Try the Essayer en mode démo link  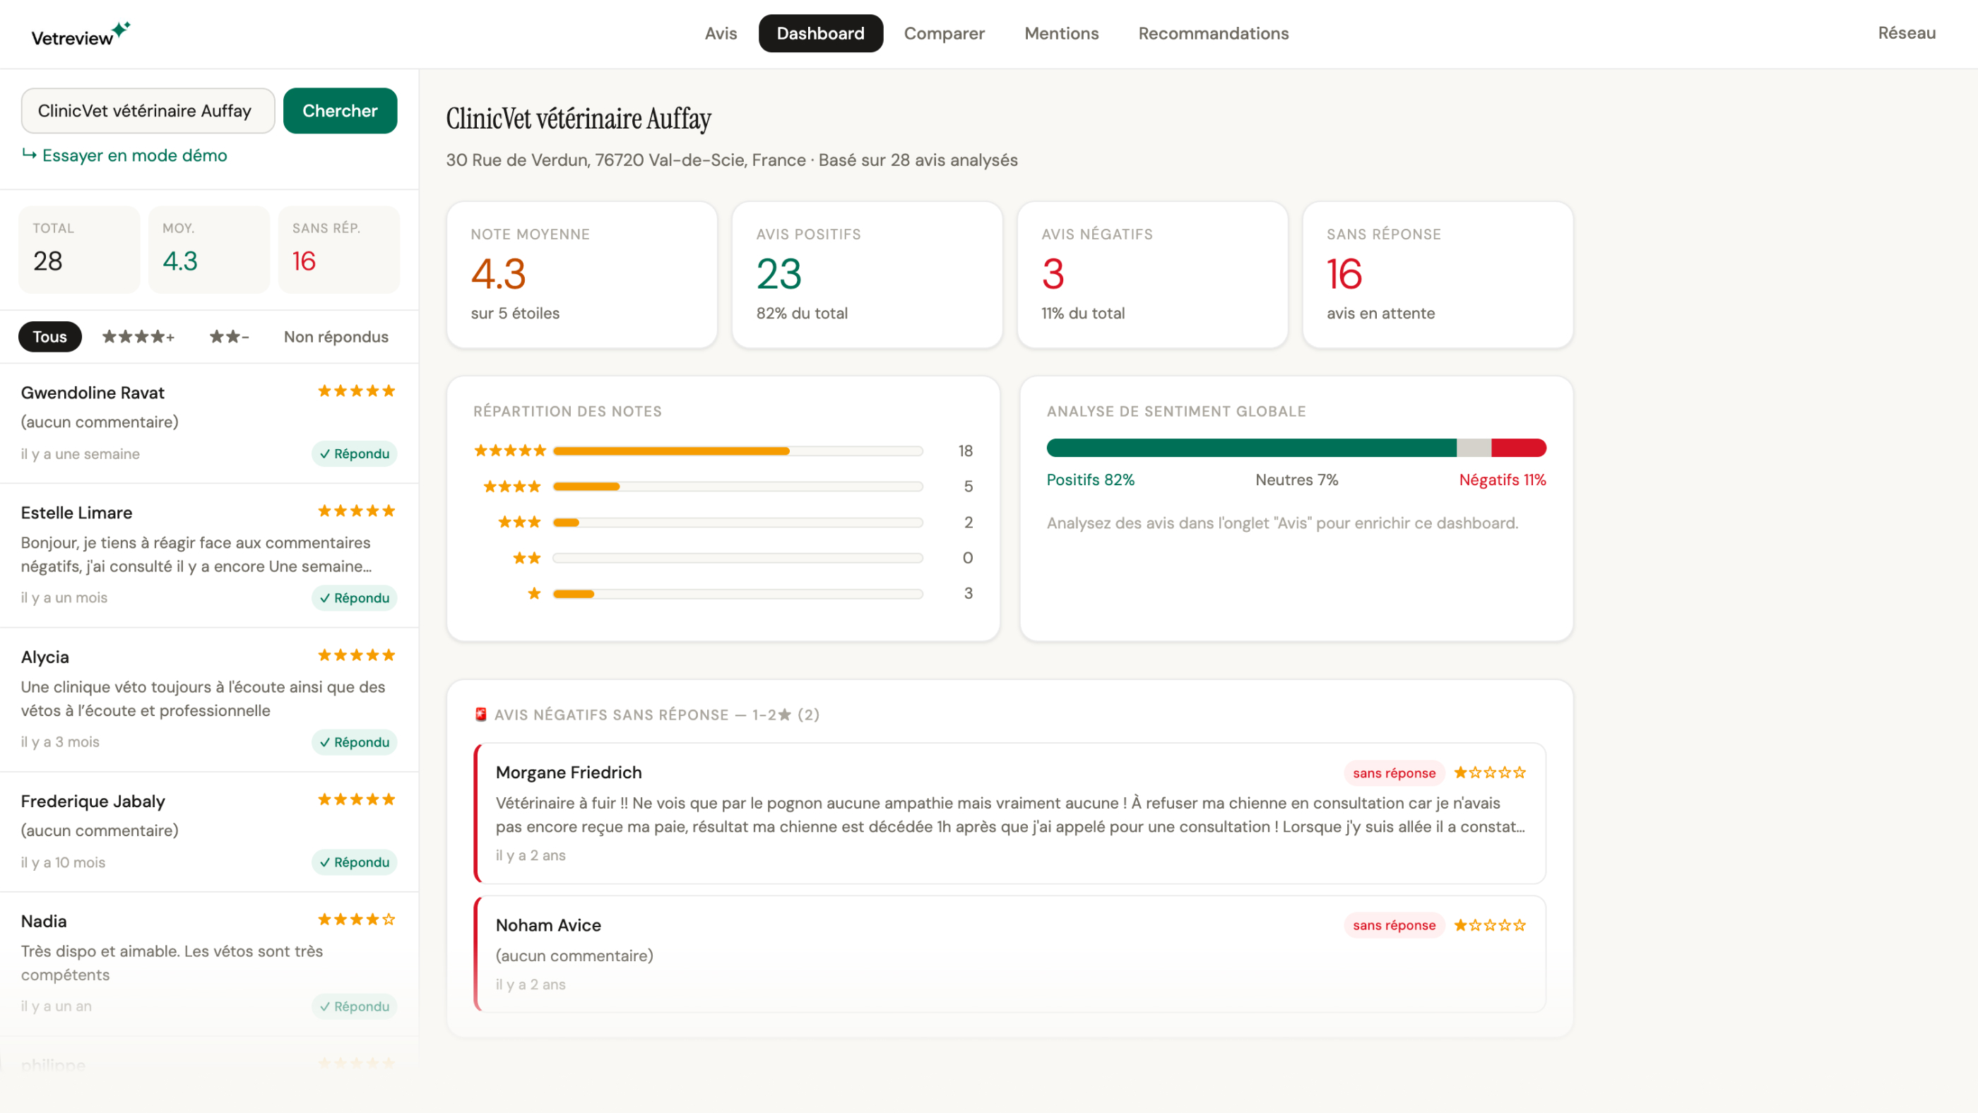click(x=124, y=155)
